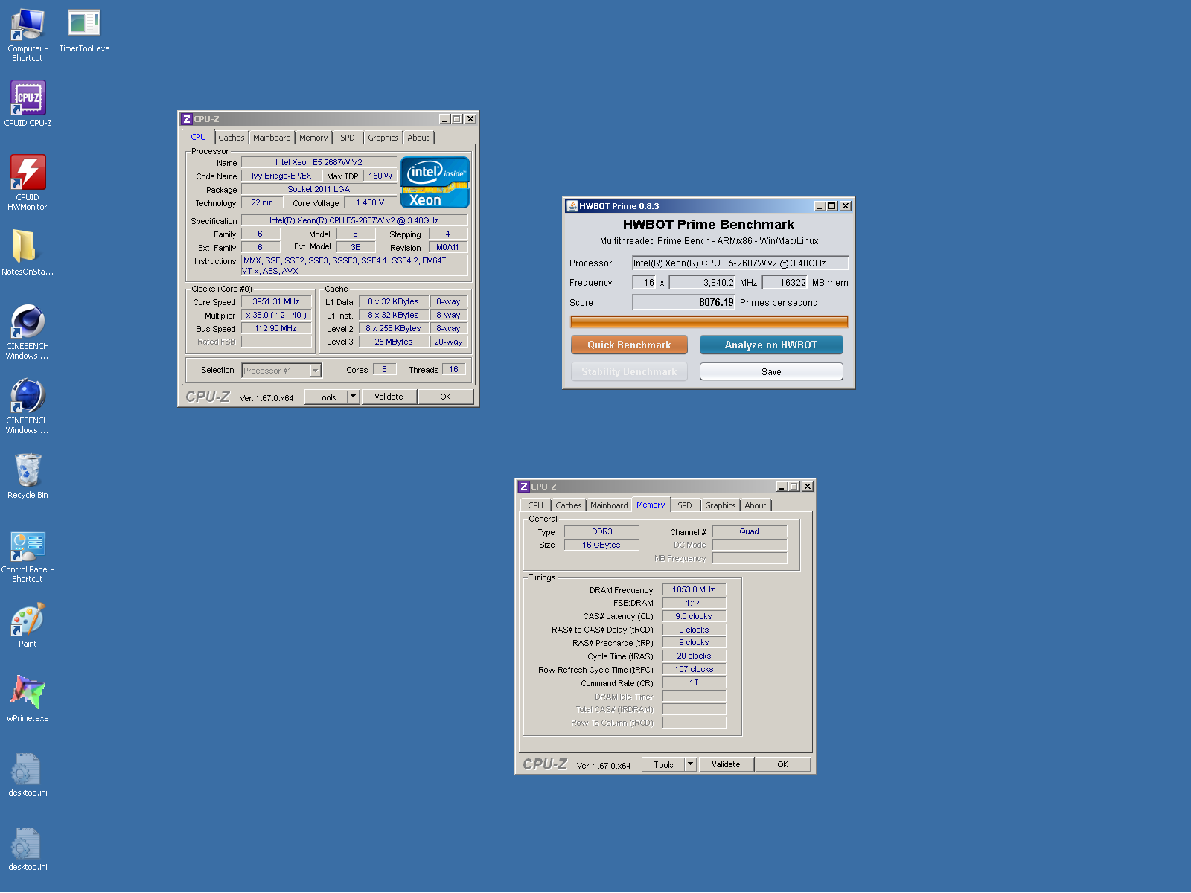
Task: Click the 16322 MB mem field
Action: [x=785, y=283]
